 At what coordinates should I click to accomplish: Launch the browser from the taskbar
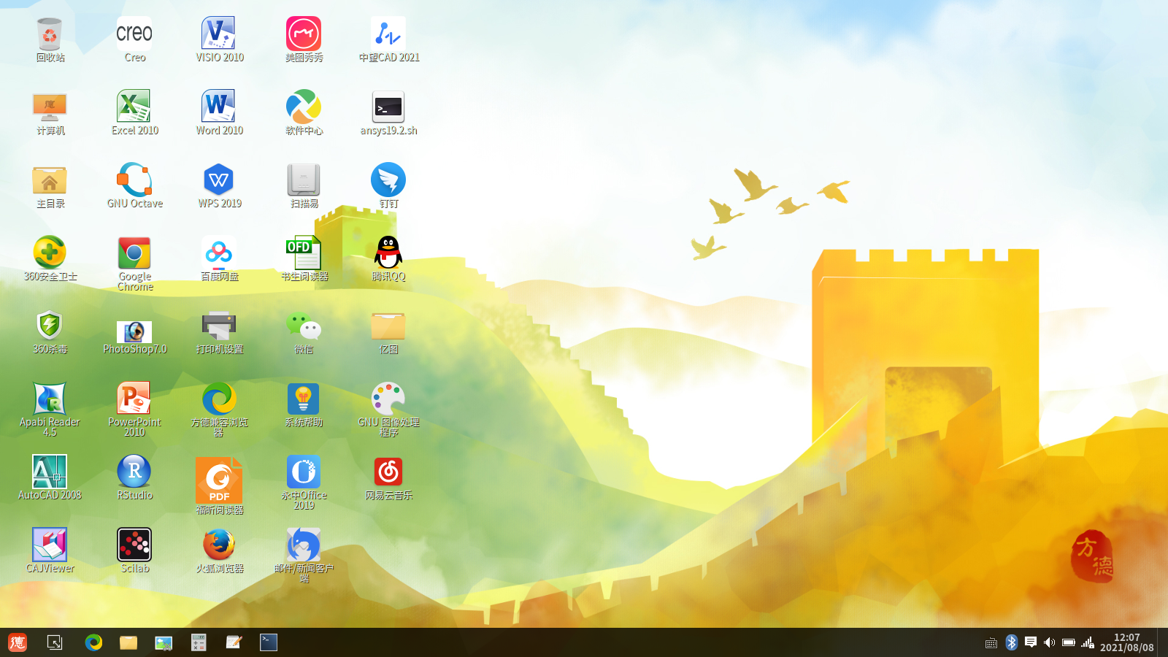(93, 642)
